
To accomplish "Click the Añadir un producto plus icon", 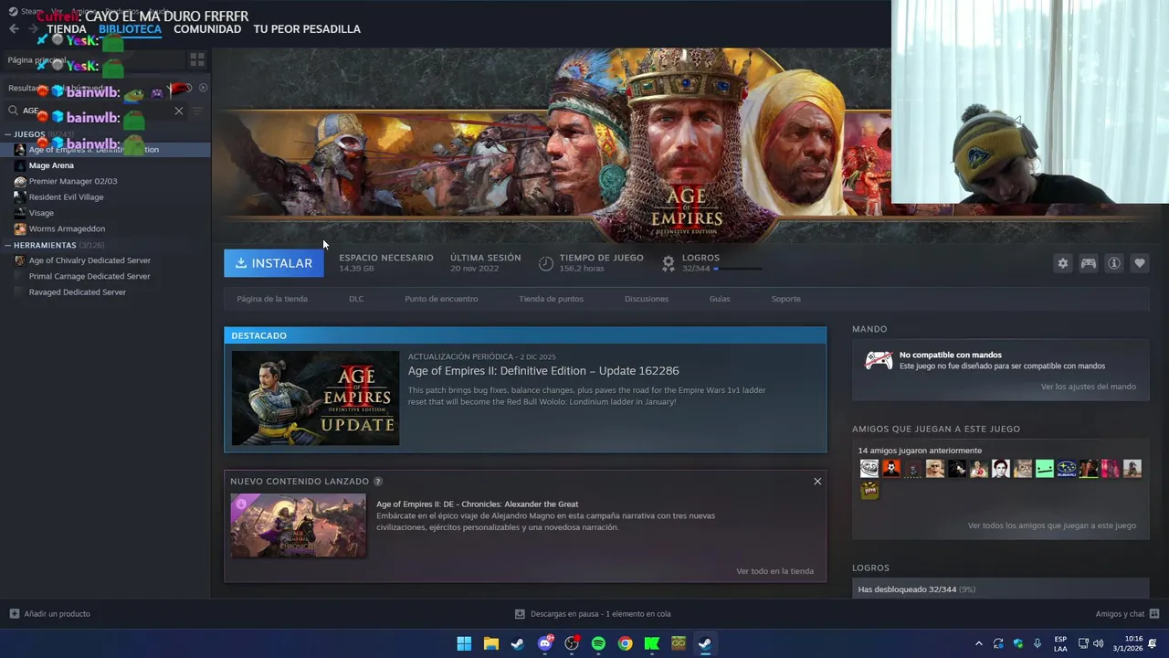I will click(15, 614).
